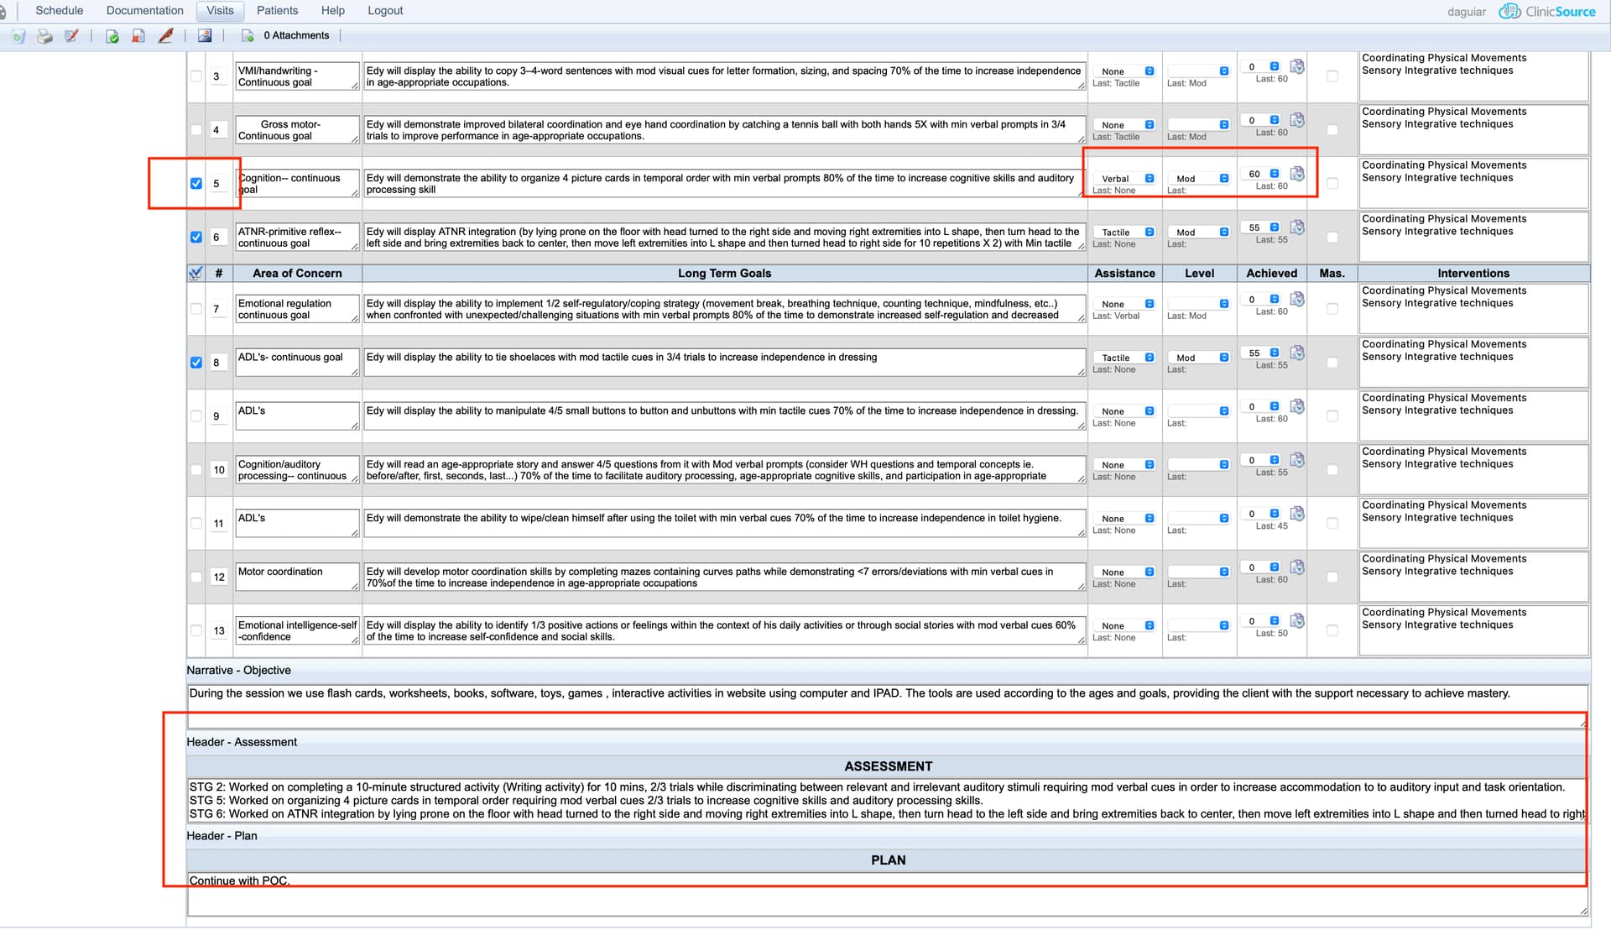Click the history icon for goal 12
Image resolution: width=1611 pixels, height=946 pixels.
click(x=1297, y=567)
